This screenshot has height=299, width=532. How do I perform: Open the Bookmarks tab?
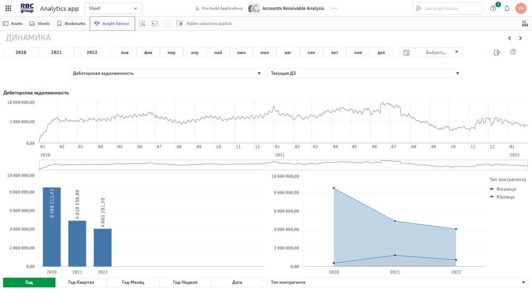click(71, 24)
